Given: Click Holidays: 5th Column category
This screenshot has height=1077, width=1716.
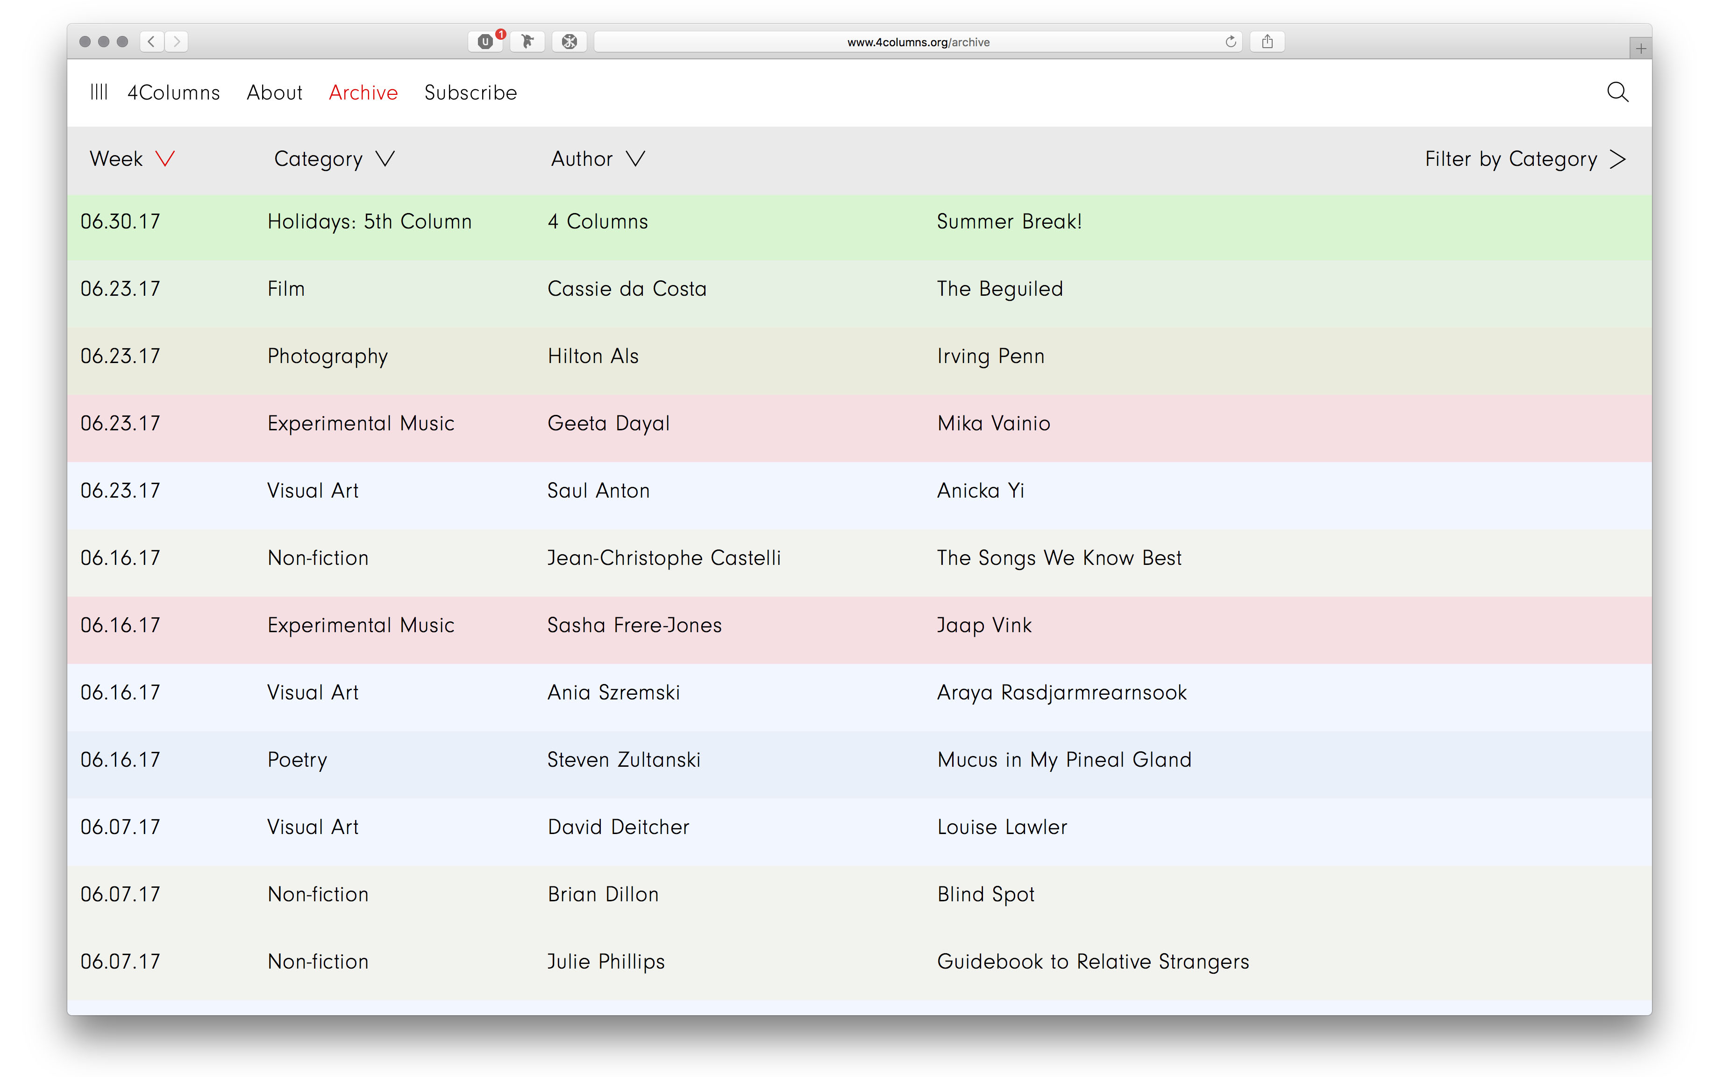Looking at the screenshot, I should 370,221.
